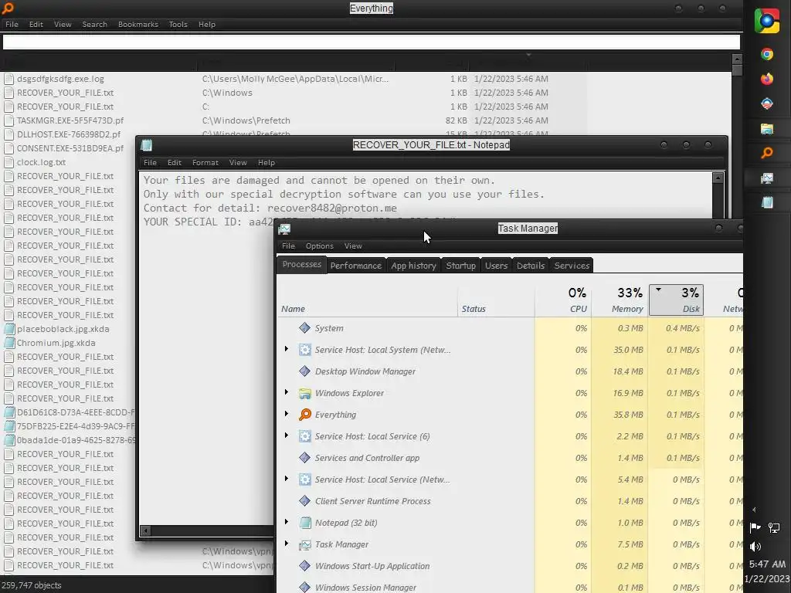Click the Everything results scrollbar up arrow
Viewport: 791px width, 593px height.
coord(736,59)
